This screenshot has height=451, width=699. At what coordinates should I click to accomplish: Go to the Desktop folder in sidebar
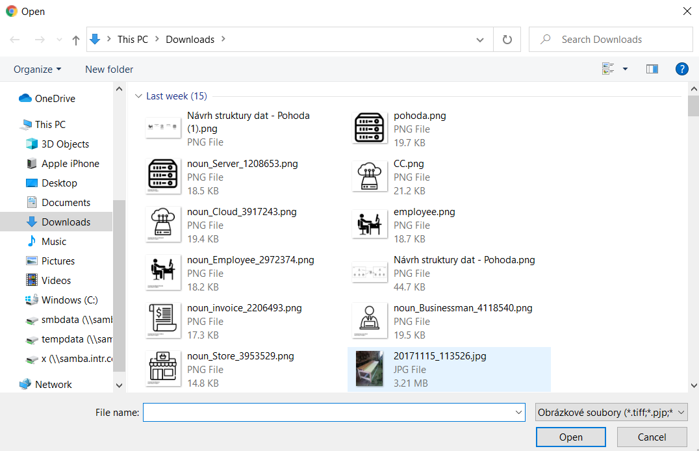tap(59, 183)
